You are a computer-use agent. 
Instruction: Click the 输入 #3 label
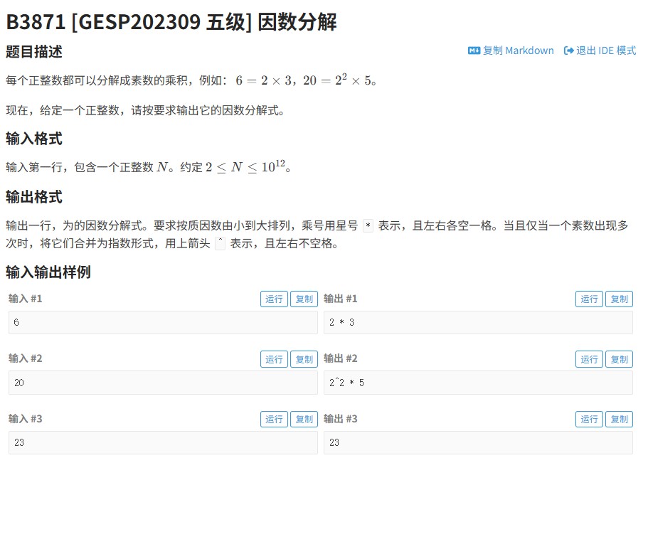[25, 419]
